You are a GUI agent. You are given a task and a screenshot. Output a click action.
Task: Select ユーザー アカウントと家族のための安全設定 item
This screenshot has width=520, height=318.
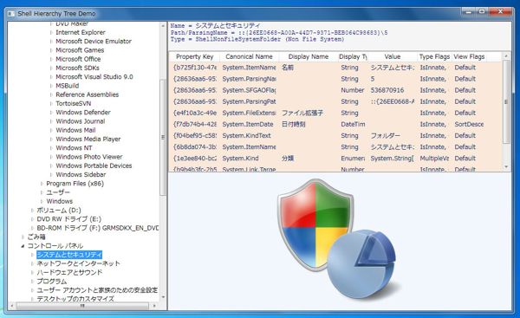click(97, 290)
